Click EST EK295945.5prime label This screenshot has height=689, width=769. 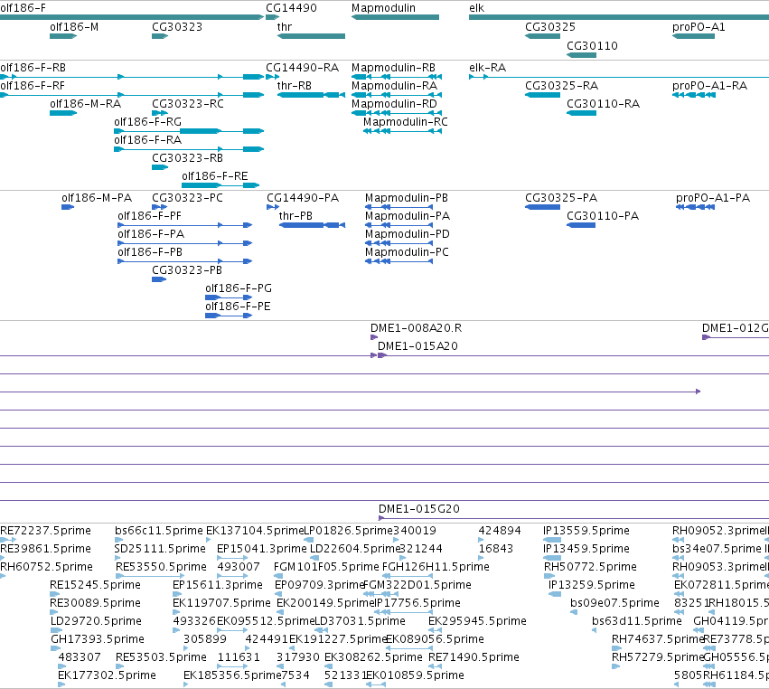[x=477, y=621]
